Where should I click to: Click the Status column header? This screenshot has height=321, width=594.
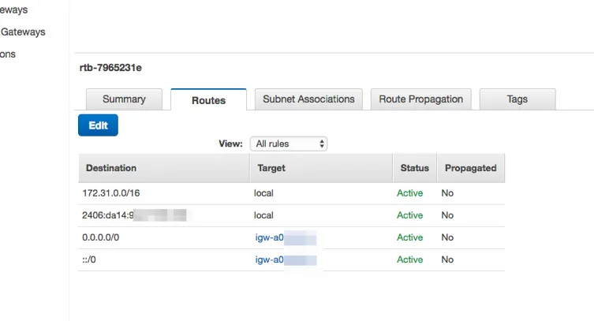point(414,168)
